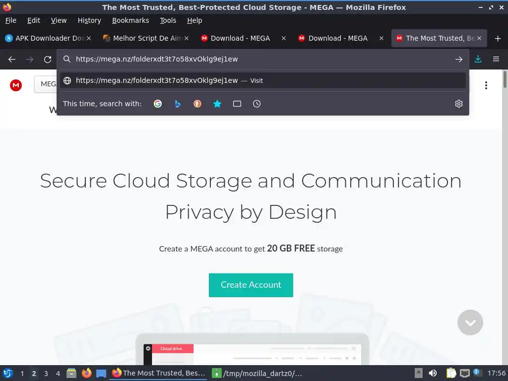Open the Edit menu
Viewport: 508px width, 381px height.
(x=34, y=20)
